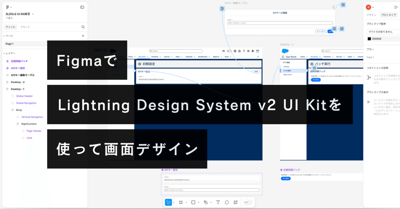This screenshot has height=209, width=400.
Task: Click the 保存 button in the APIキー編集 modal
Action: pyautogui.click(x=330, y=31)
